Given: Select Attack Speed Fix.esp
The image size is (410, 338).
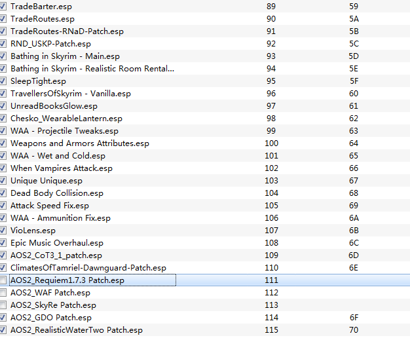Looking at the screenshot, I should coord(50,206).
